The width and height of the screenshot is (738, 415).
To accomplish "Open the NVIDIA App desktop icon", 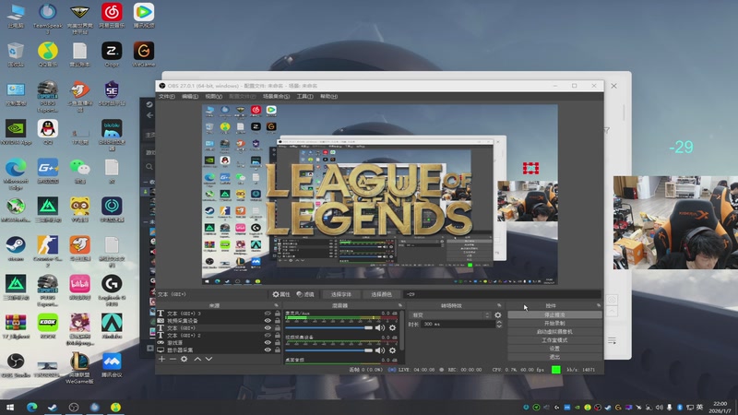I will (16, 132).
